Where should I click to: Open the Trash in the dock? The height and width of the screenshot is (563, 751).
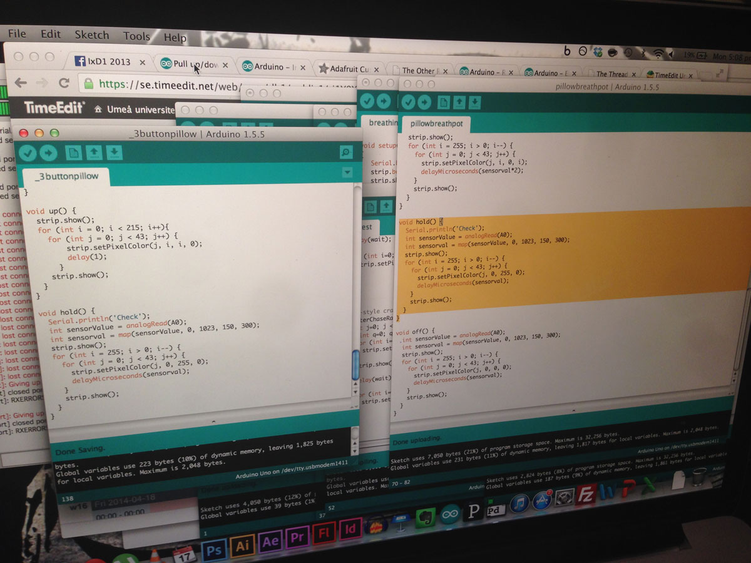pos(699,477)
